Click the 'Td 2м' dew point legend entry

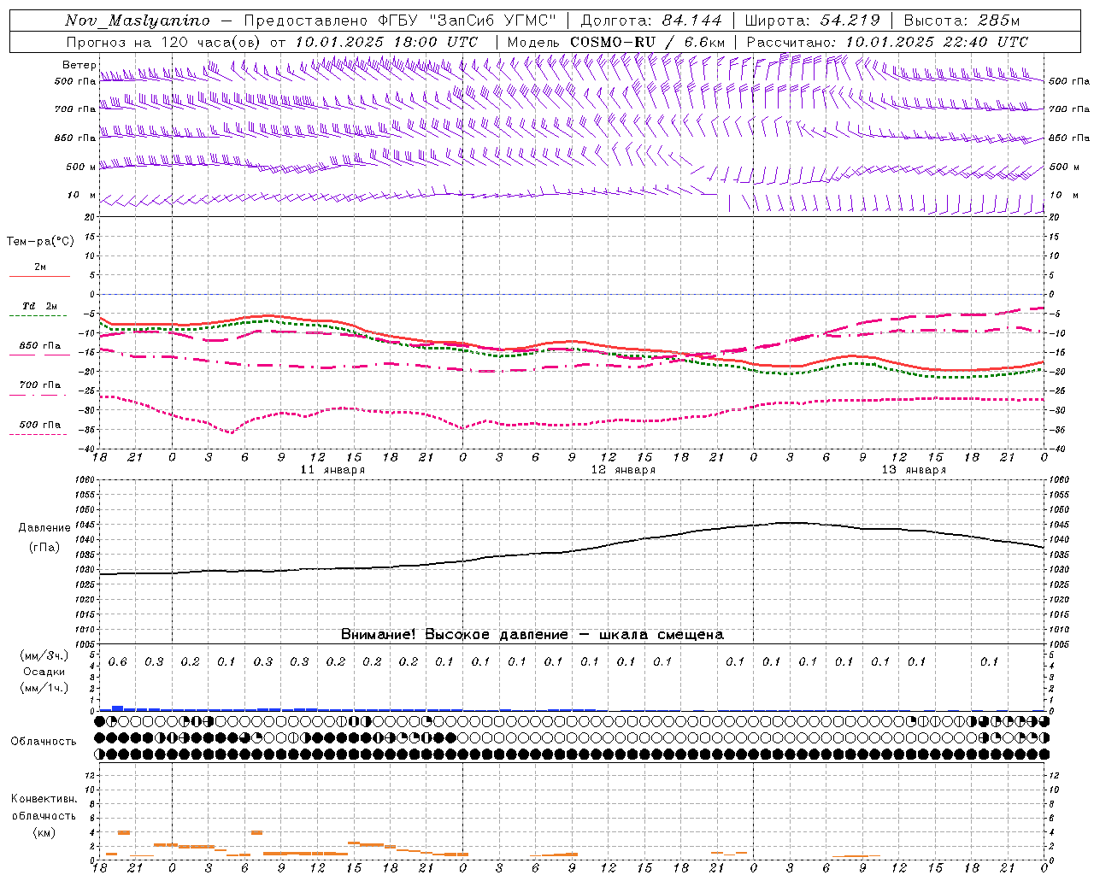39,306
